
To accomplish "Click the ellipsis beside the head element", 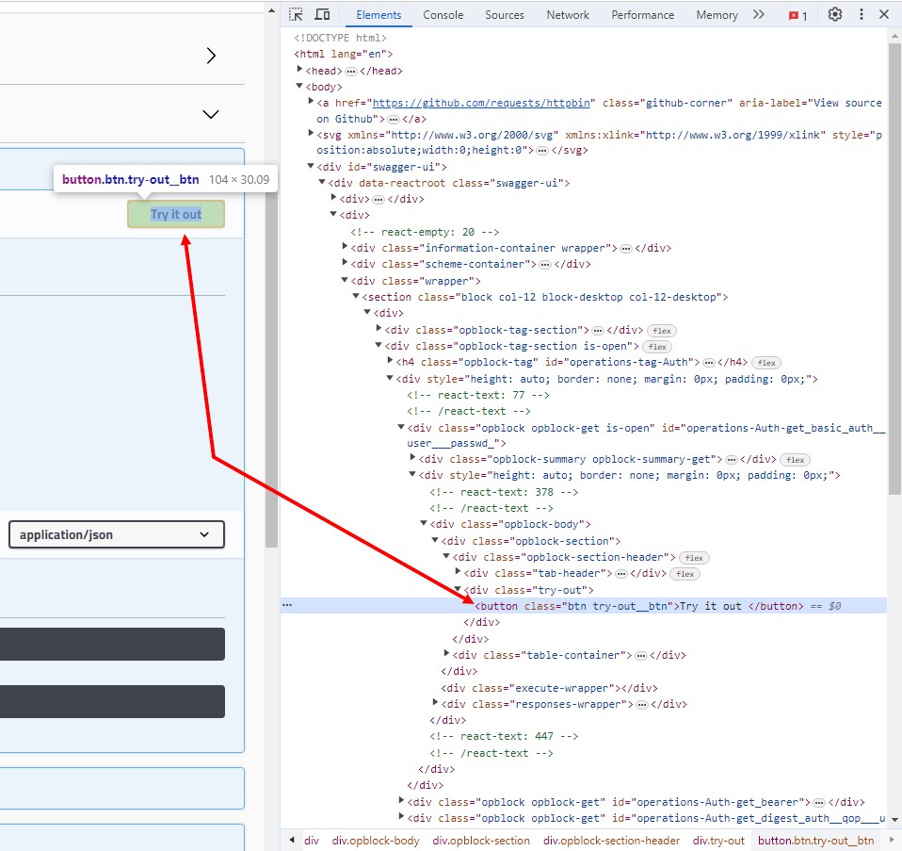I will click(350, 71).
